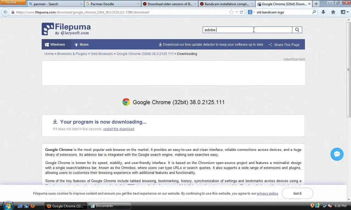Image resolution: width=351 pixels, height=210 pixels.
Task: Click the site search magnifier button
Action: coord(297,30)
